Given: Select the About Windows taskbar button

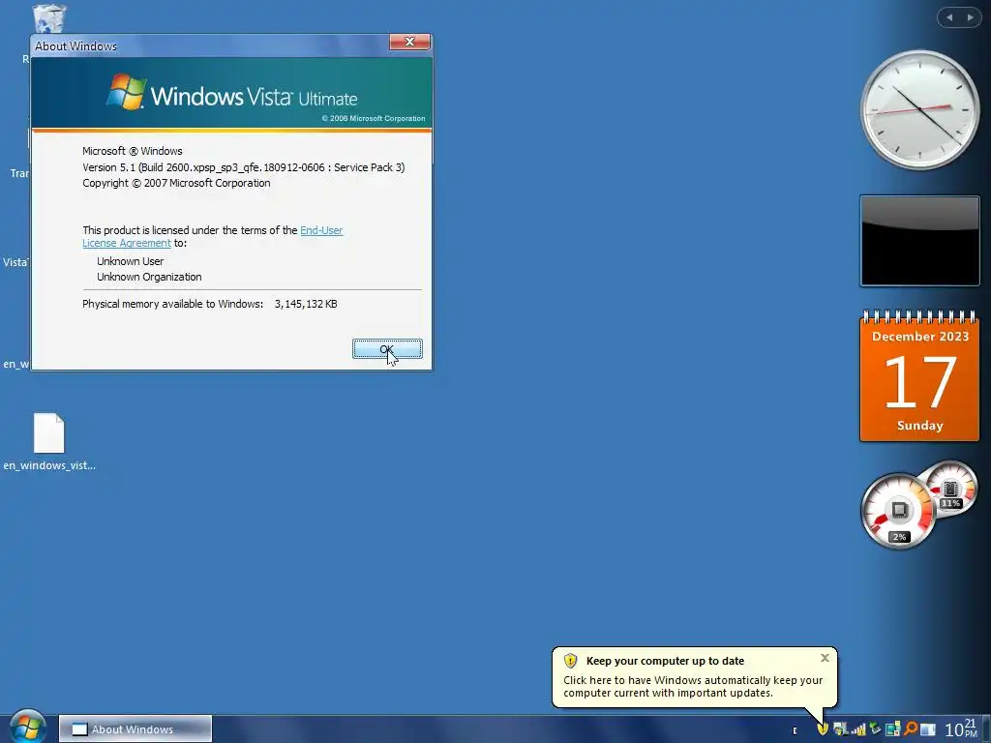Looking at the screenshot, I should click(135, 729).
